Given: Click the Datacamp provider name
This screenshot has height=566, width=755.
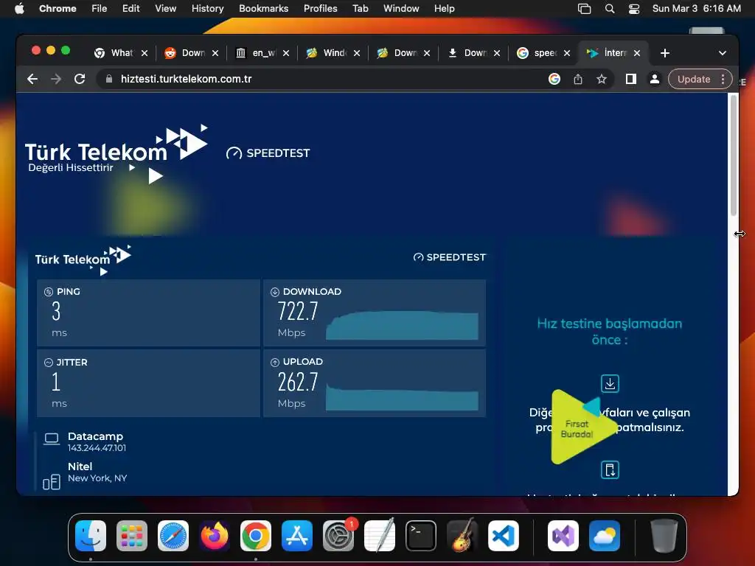Looking at the screenshot, I should tap(95, 436).
